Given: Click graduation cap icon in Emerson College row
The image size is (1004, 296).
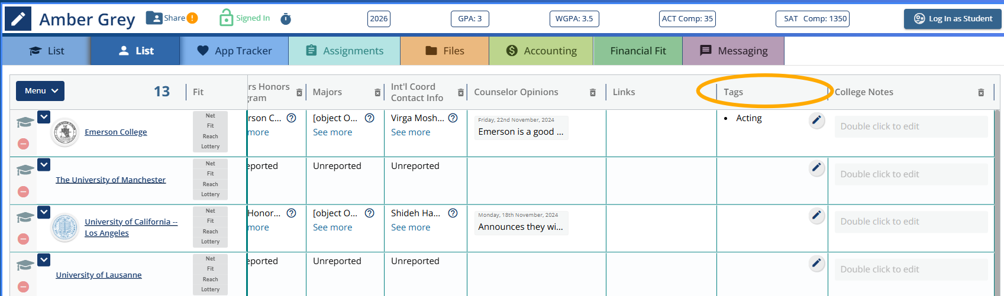Looking at the screenshot, I should (24, 122).
